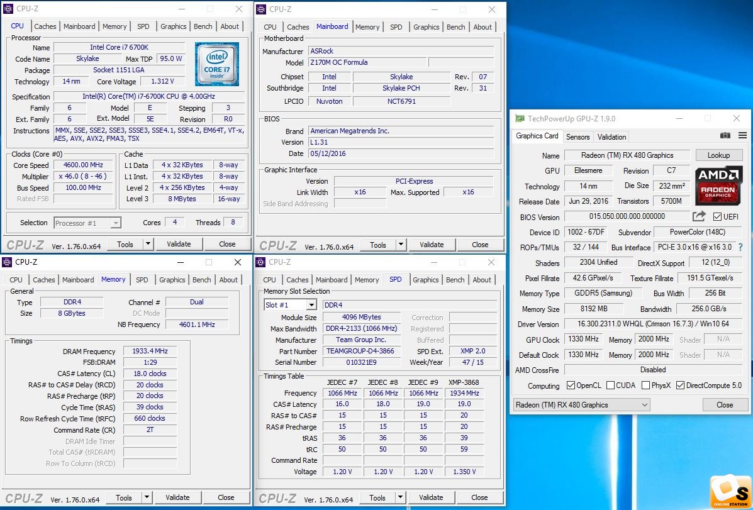This screenshot has height=510, width=753.
Task: Click the CPU-Z title icon in the Processor window
Action: click(8, 9)
